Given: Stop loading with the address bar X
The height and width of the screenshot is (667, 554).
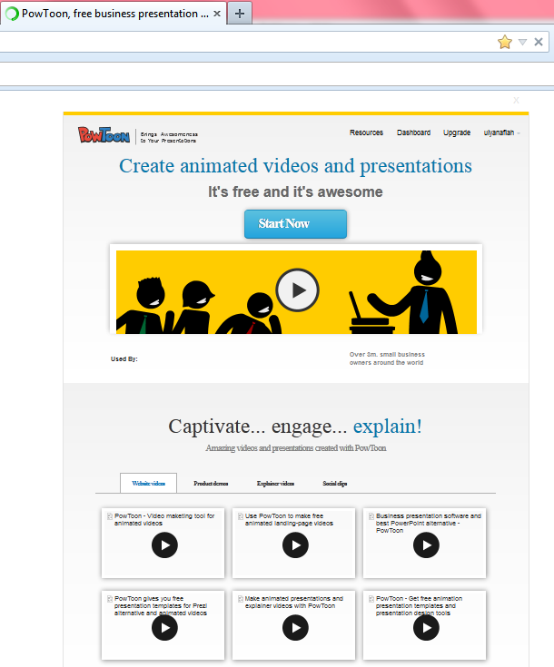Looking at the screenshot, I should tap(539, 42).
